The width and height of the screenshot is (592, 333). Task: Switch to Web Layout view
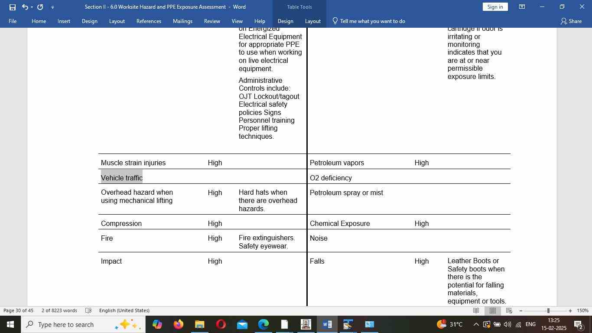coord(509,310)
